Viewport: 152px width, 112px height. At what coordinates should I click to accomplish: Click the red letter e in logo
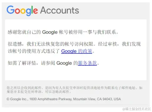(x=35, y=11)
